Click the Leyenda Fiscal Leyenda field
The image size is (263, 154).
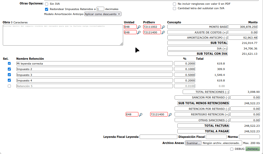158,137
